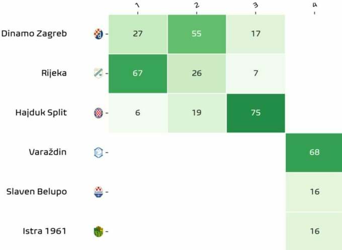Click the Rijeka club crest
The image size is (342, 250).
(99, 73)
